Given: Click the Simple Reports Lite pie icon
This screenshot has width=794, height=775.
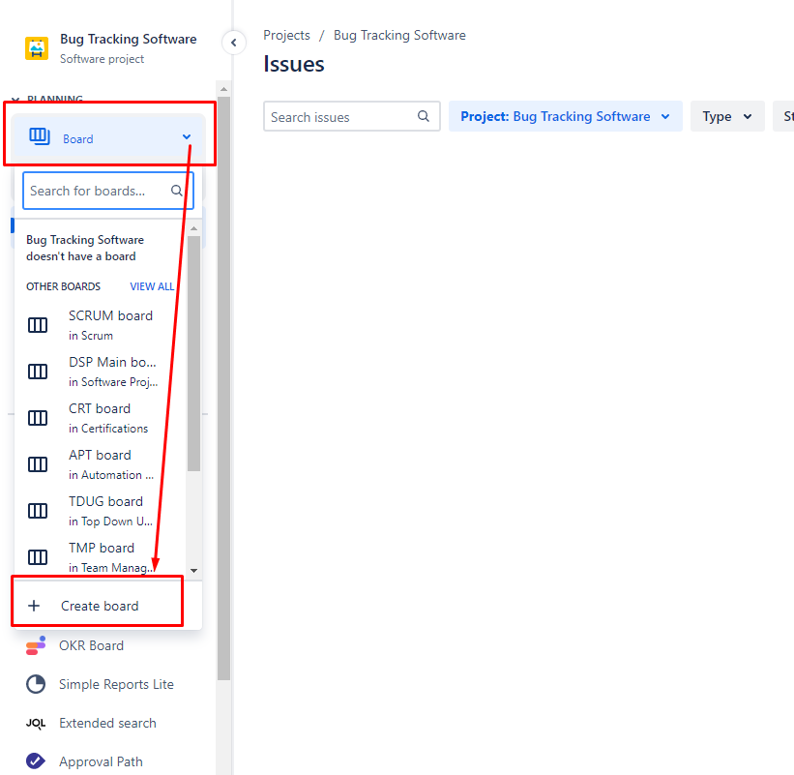Looking at the screenshot, I should (x=36, y=684).
